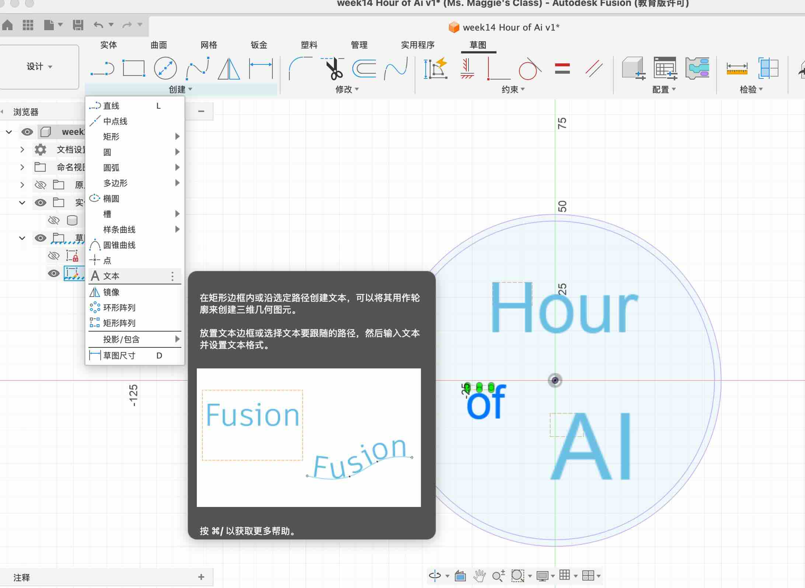The height and width of the screenshot is (588, 805).
Task: Collapse the browser panel minus button
Action: pos(201,111)
